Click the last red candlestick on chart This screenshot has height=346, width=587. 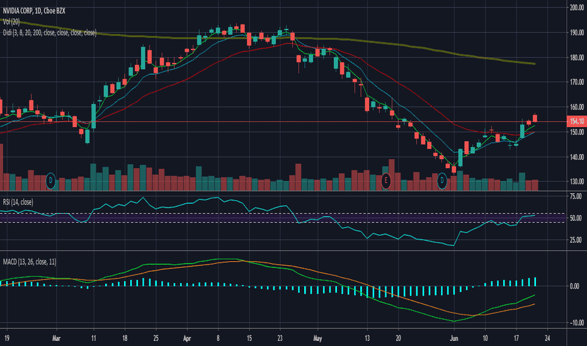pyautogui.click(x=535, y=118)
